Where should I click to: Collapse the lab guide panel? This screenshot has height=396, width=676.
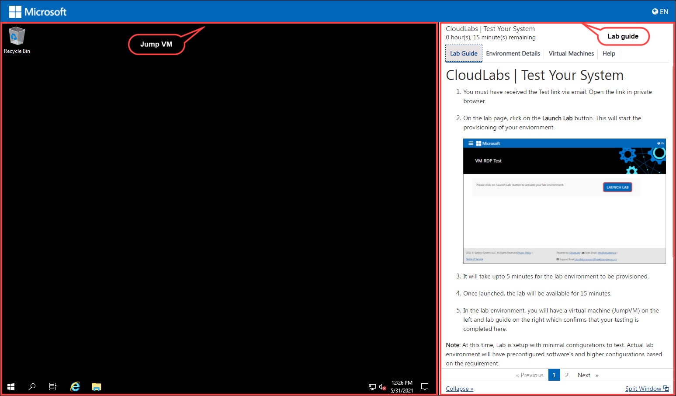pyautogui.click(x=459, y=389)
